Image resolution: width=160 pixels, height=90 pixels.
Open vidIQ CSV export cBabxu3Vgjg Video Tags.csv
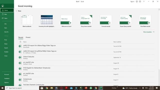tap(86, 46)
